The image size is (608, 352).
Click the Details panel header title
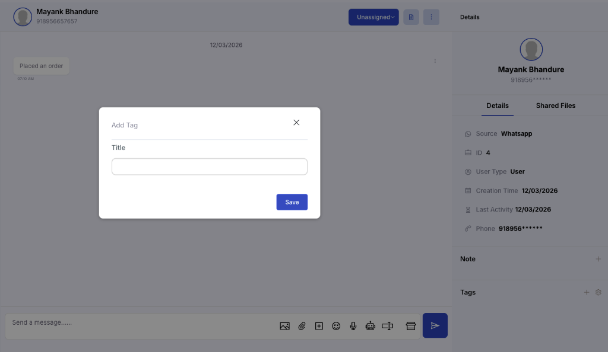[x=470, y=17]
